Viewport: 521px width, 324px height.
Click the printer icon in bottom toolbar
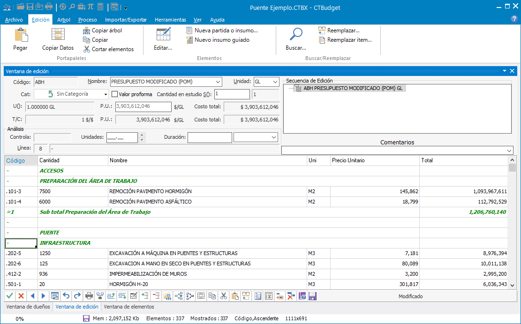coord(89,296)
